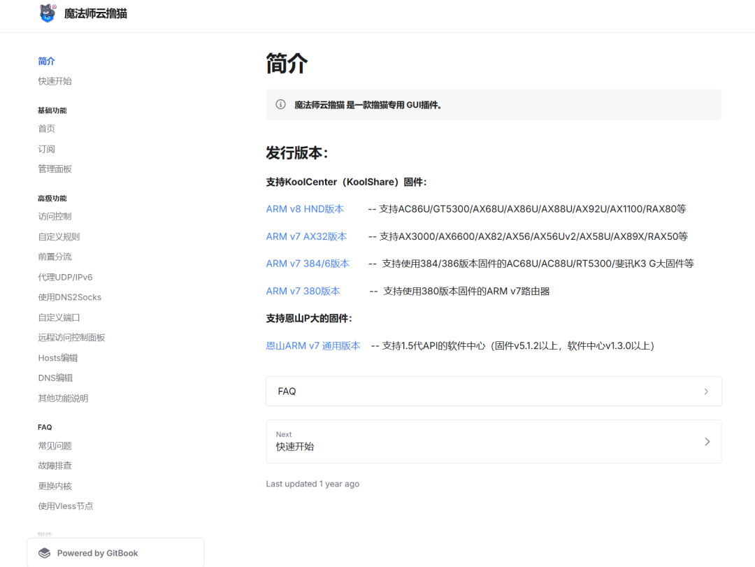The image size is (755, 567).
Task: Click the 支持KoolCenter（KoolShare）固件 text
Action: tap(346, 182)
